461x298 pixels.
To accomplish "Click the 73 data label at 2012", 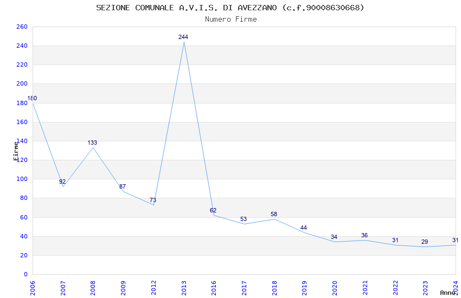I will tap(153, 200).
